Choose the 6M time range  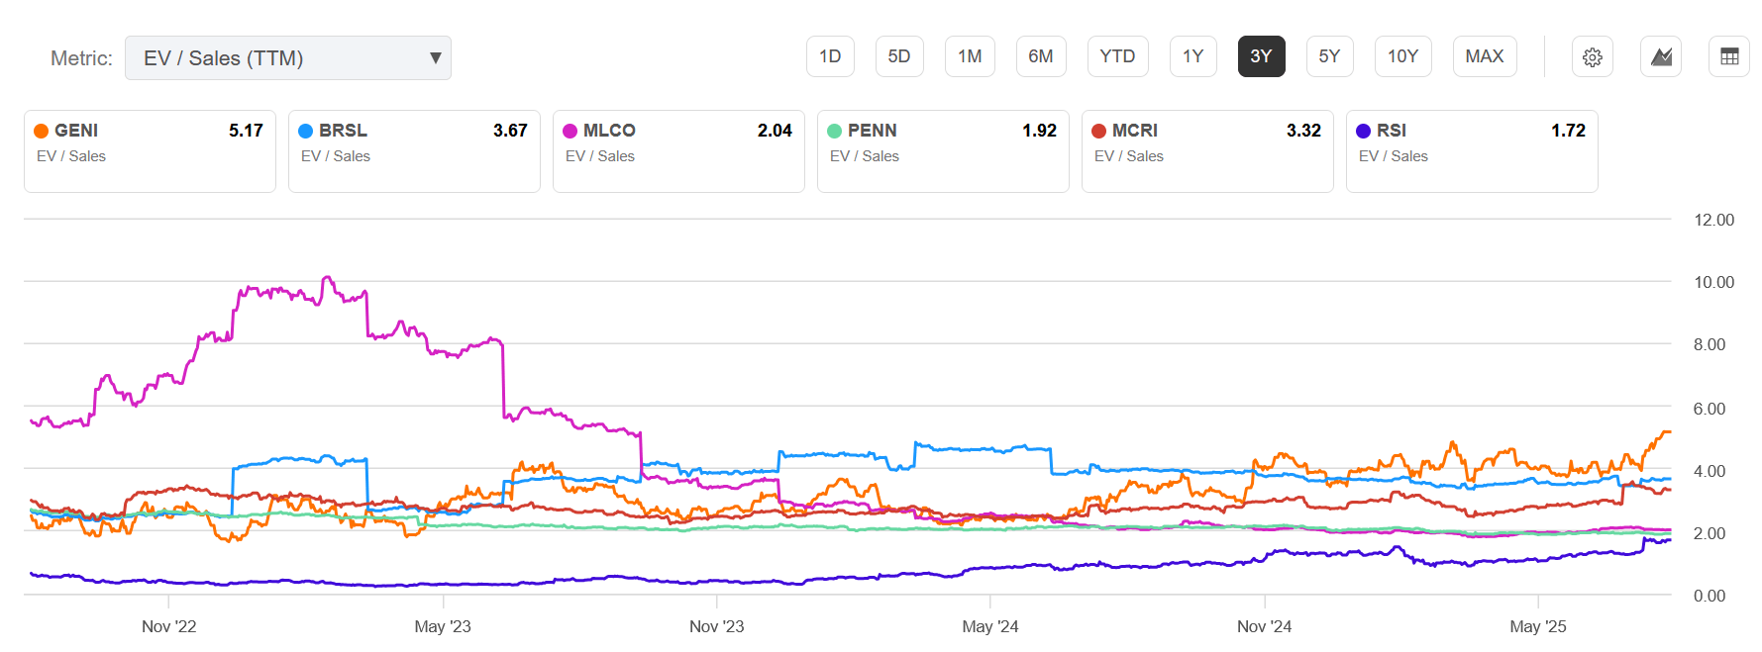point(1040,56)
